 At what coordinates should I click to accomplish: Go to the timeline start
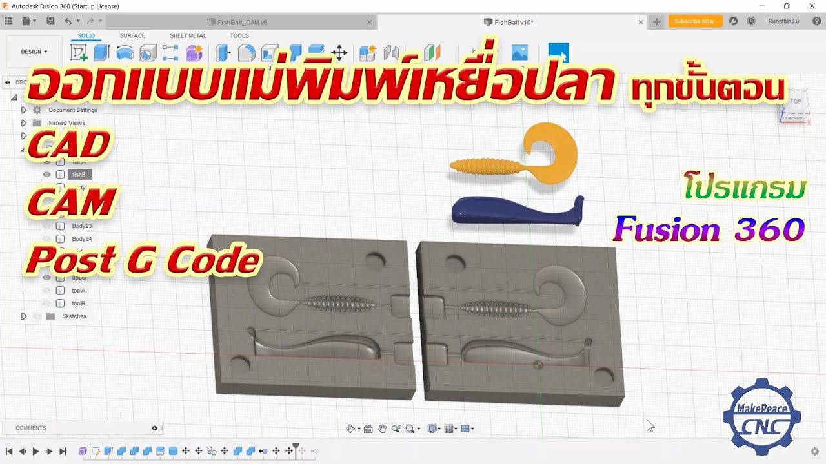coord(9,451)
